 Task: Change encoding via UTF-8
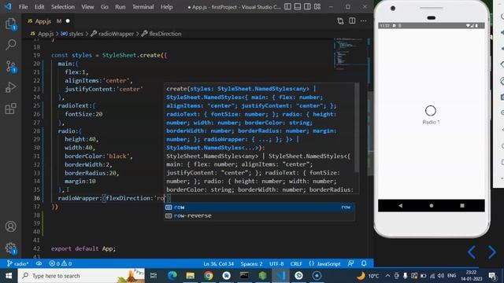pos(276,264)
